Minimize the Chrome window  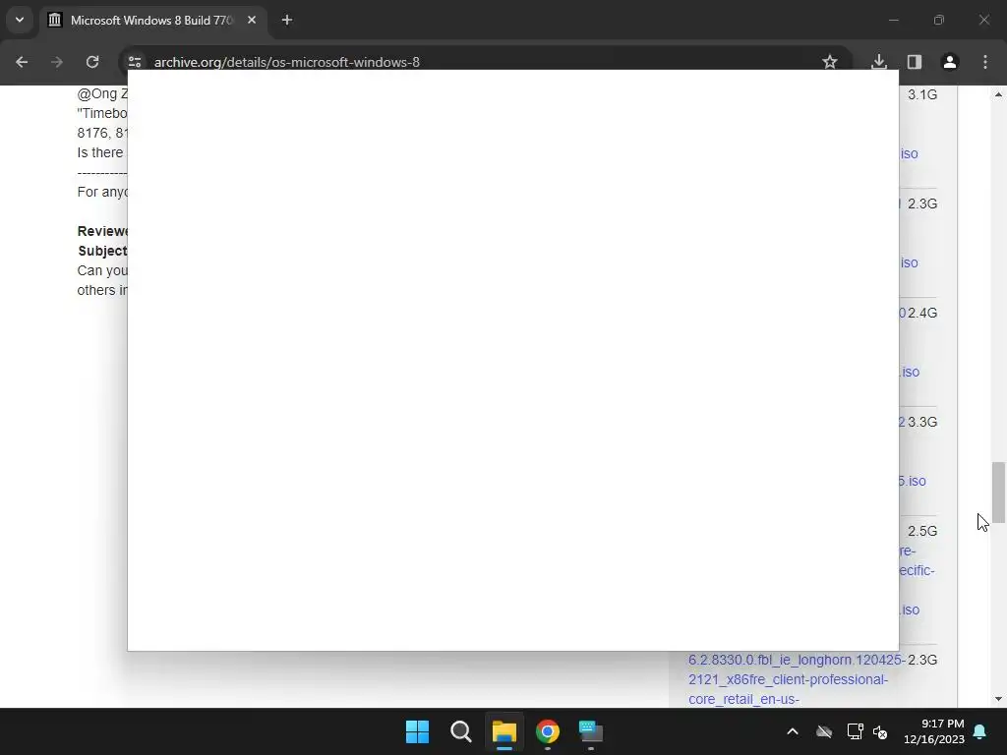(893, 20)
